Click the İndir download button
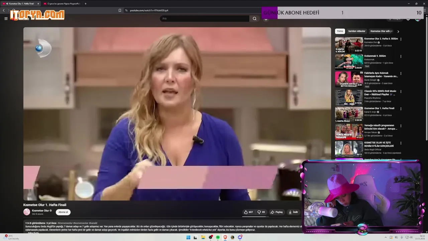Screen dimensions: 428x241 coord(293,212)
